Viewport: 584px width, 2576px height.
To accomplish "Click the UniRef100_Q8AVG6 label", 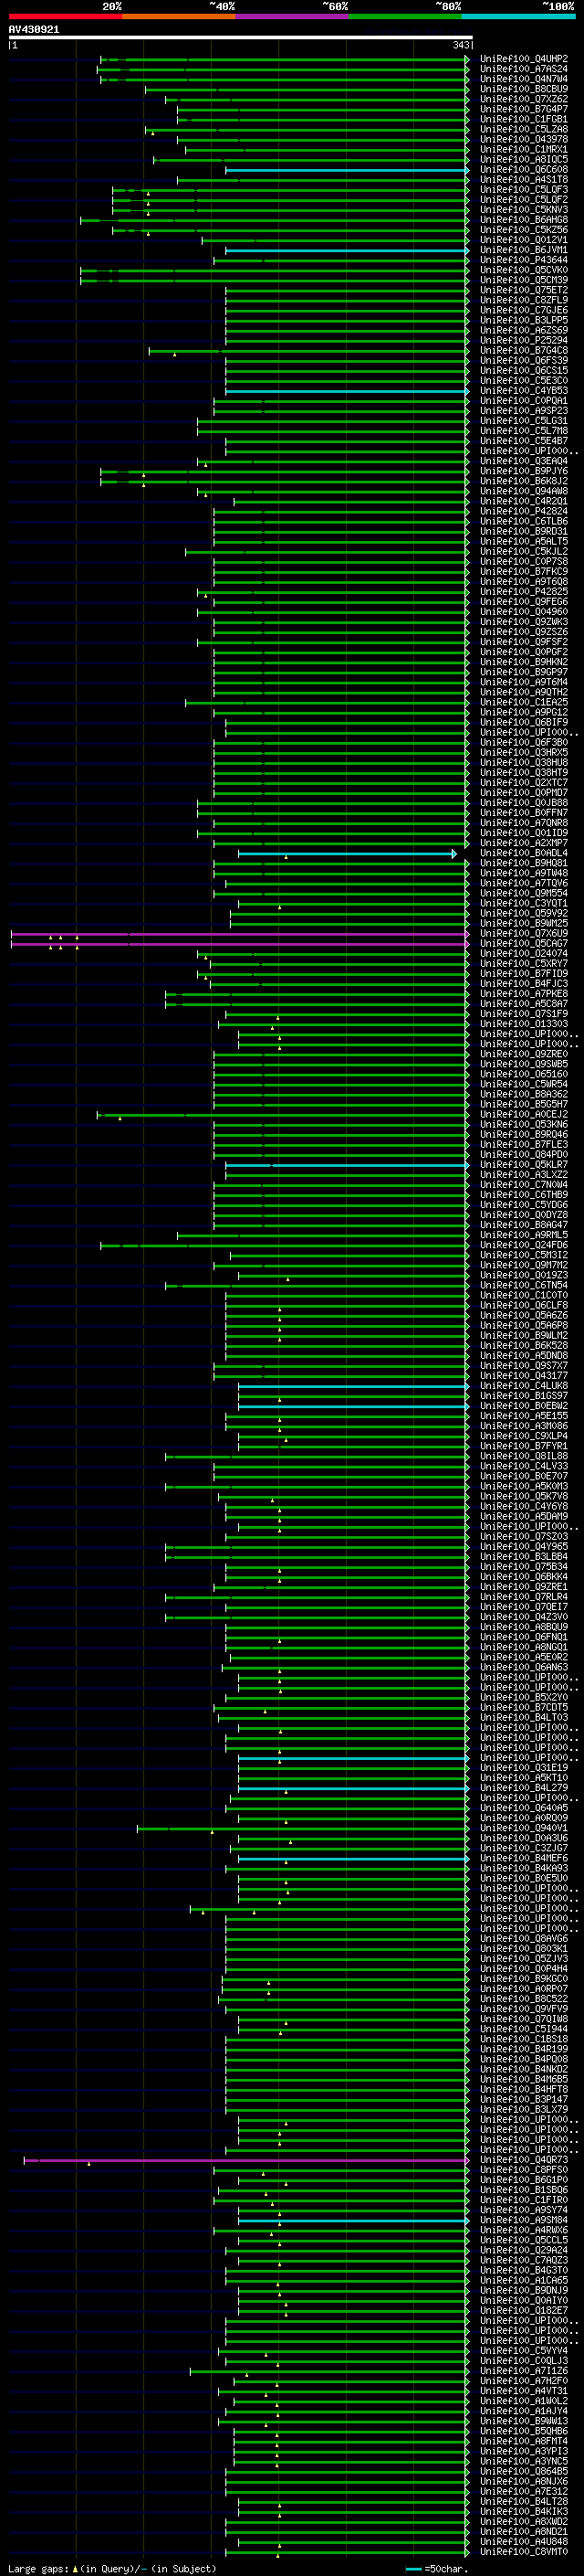I will tap(524, 1939).
